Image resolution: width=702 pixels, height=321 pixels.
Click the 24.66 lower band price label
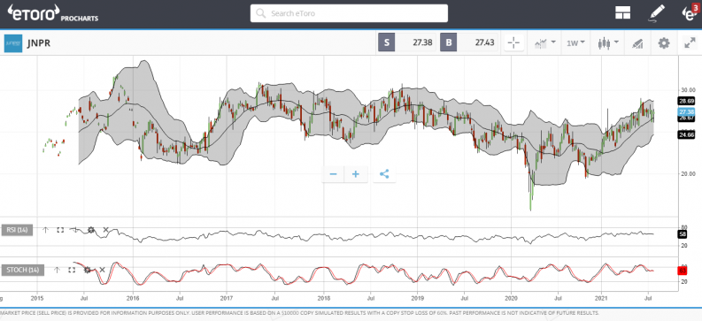click(686, 134)
